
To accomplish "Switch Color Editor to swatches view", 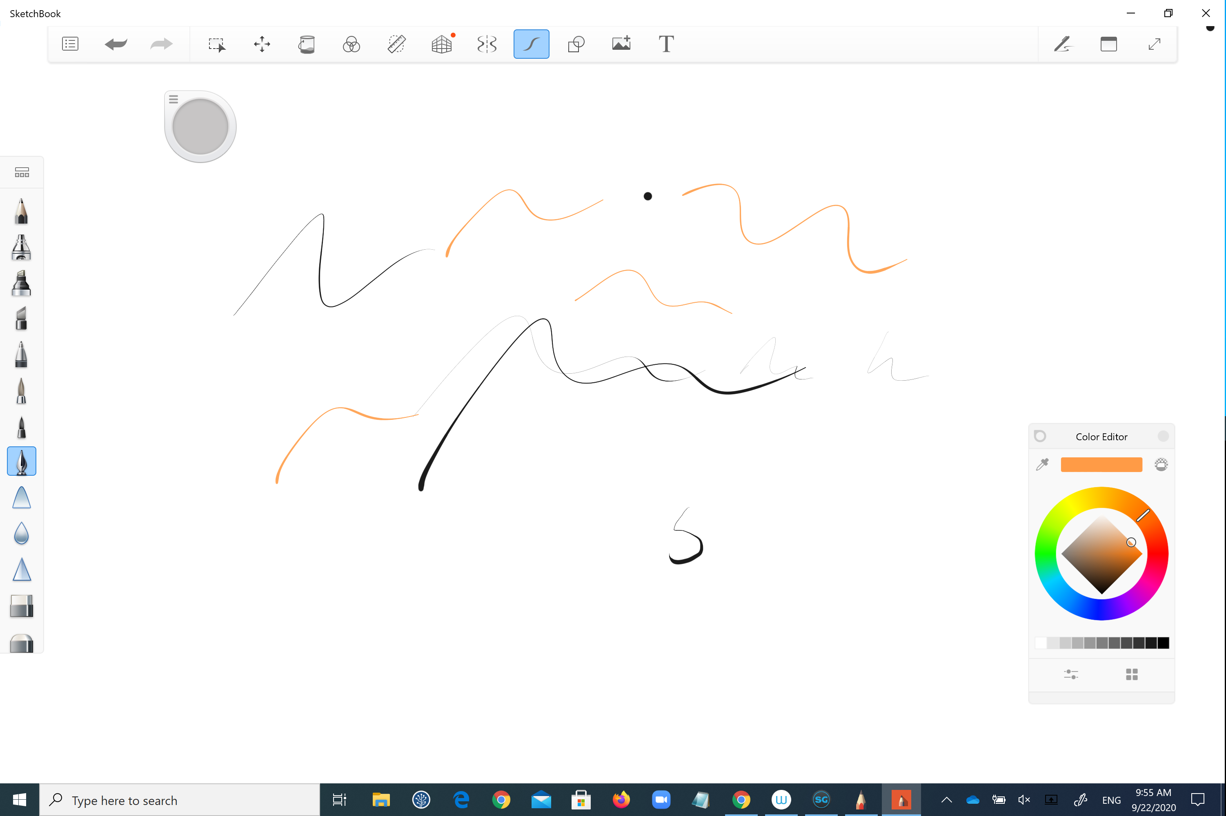I will pos(1132,674).
